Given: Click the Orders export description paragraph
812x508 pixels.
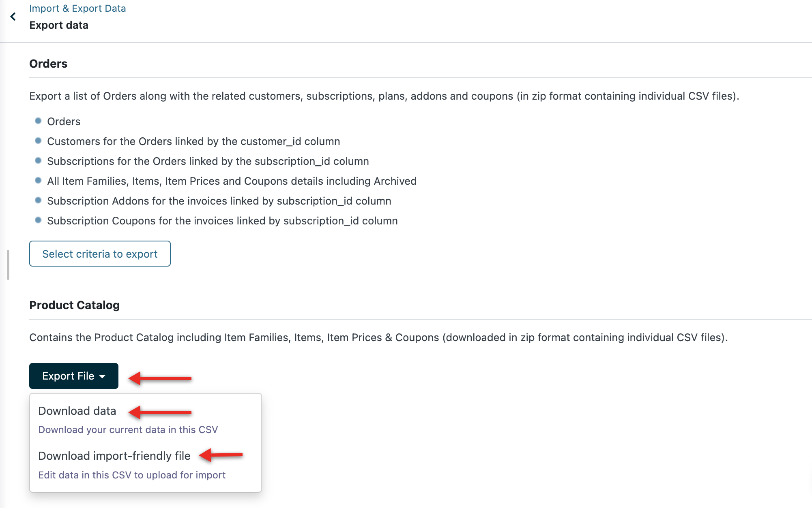Looking at the screenshot, I should coord(384,96).
